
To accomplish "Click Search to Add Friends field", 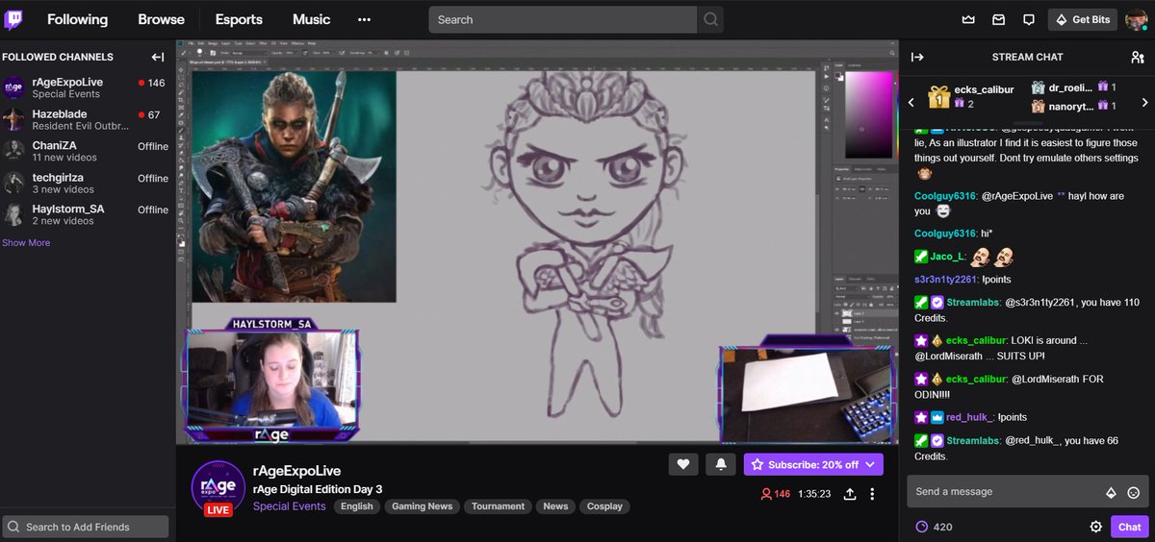I will coord(86,527).
